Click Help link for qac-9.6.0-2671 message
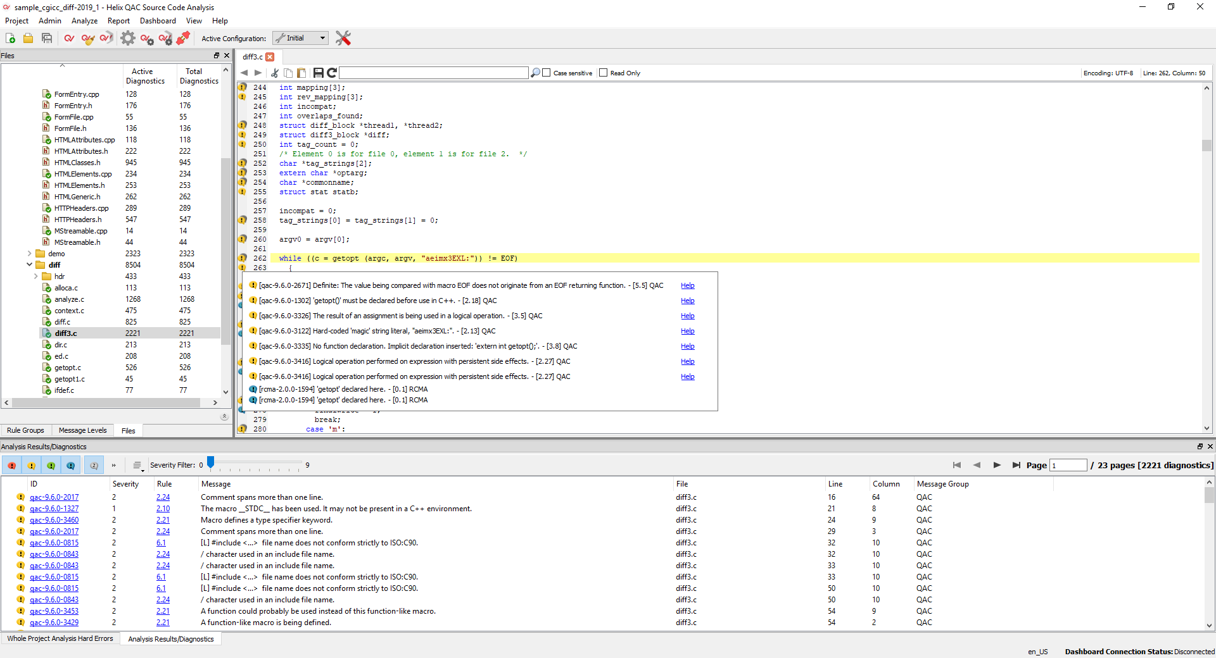Viewport: 1216px width, 658px height. pos(687,285)
